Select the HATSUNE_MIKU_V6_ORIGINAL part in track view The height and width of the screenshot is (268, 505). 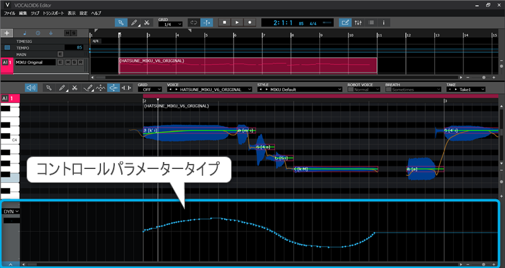[x=247, y=66]
